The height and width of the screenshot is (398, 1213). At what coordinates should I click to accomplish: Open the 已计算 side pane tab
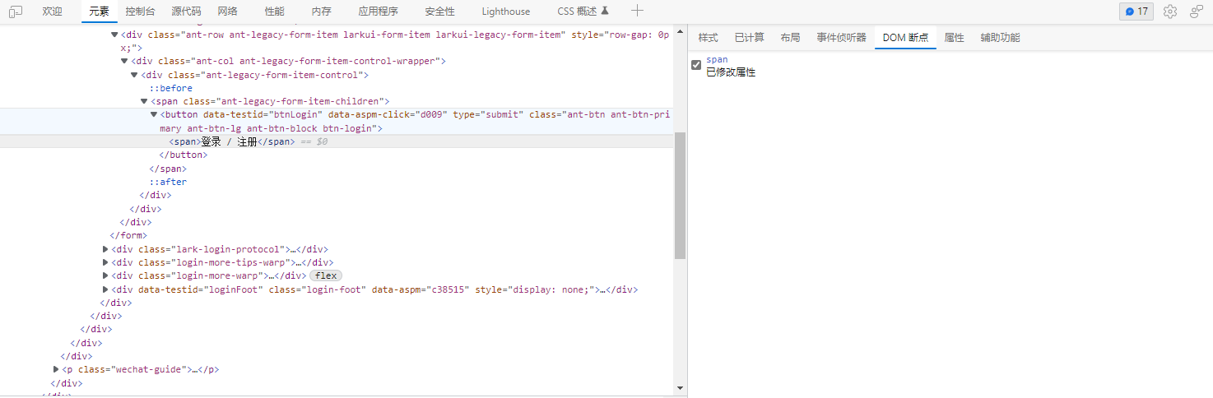749,38
